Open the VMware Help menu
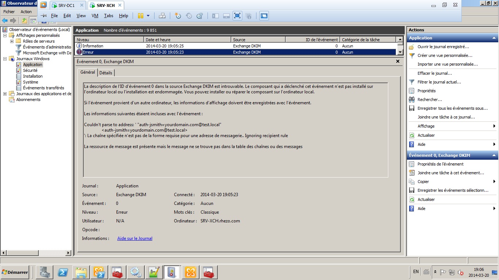 123,16
